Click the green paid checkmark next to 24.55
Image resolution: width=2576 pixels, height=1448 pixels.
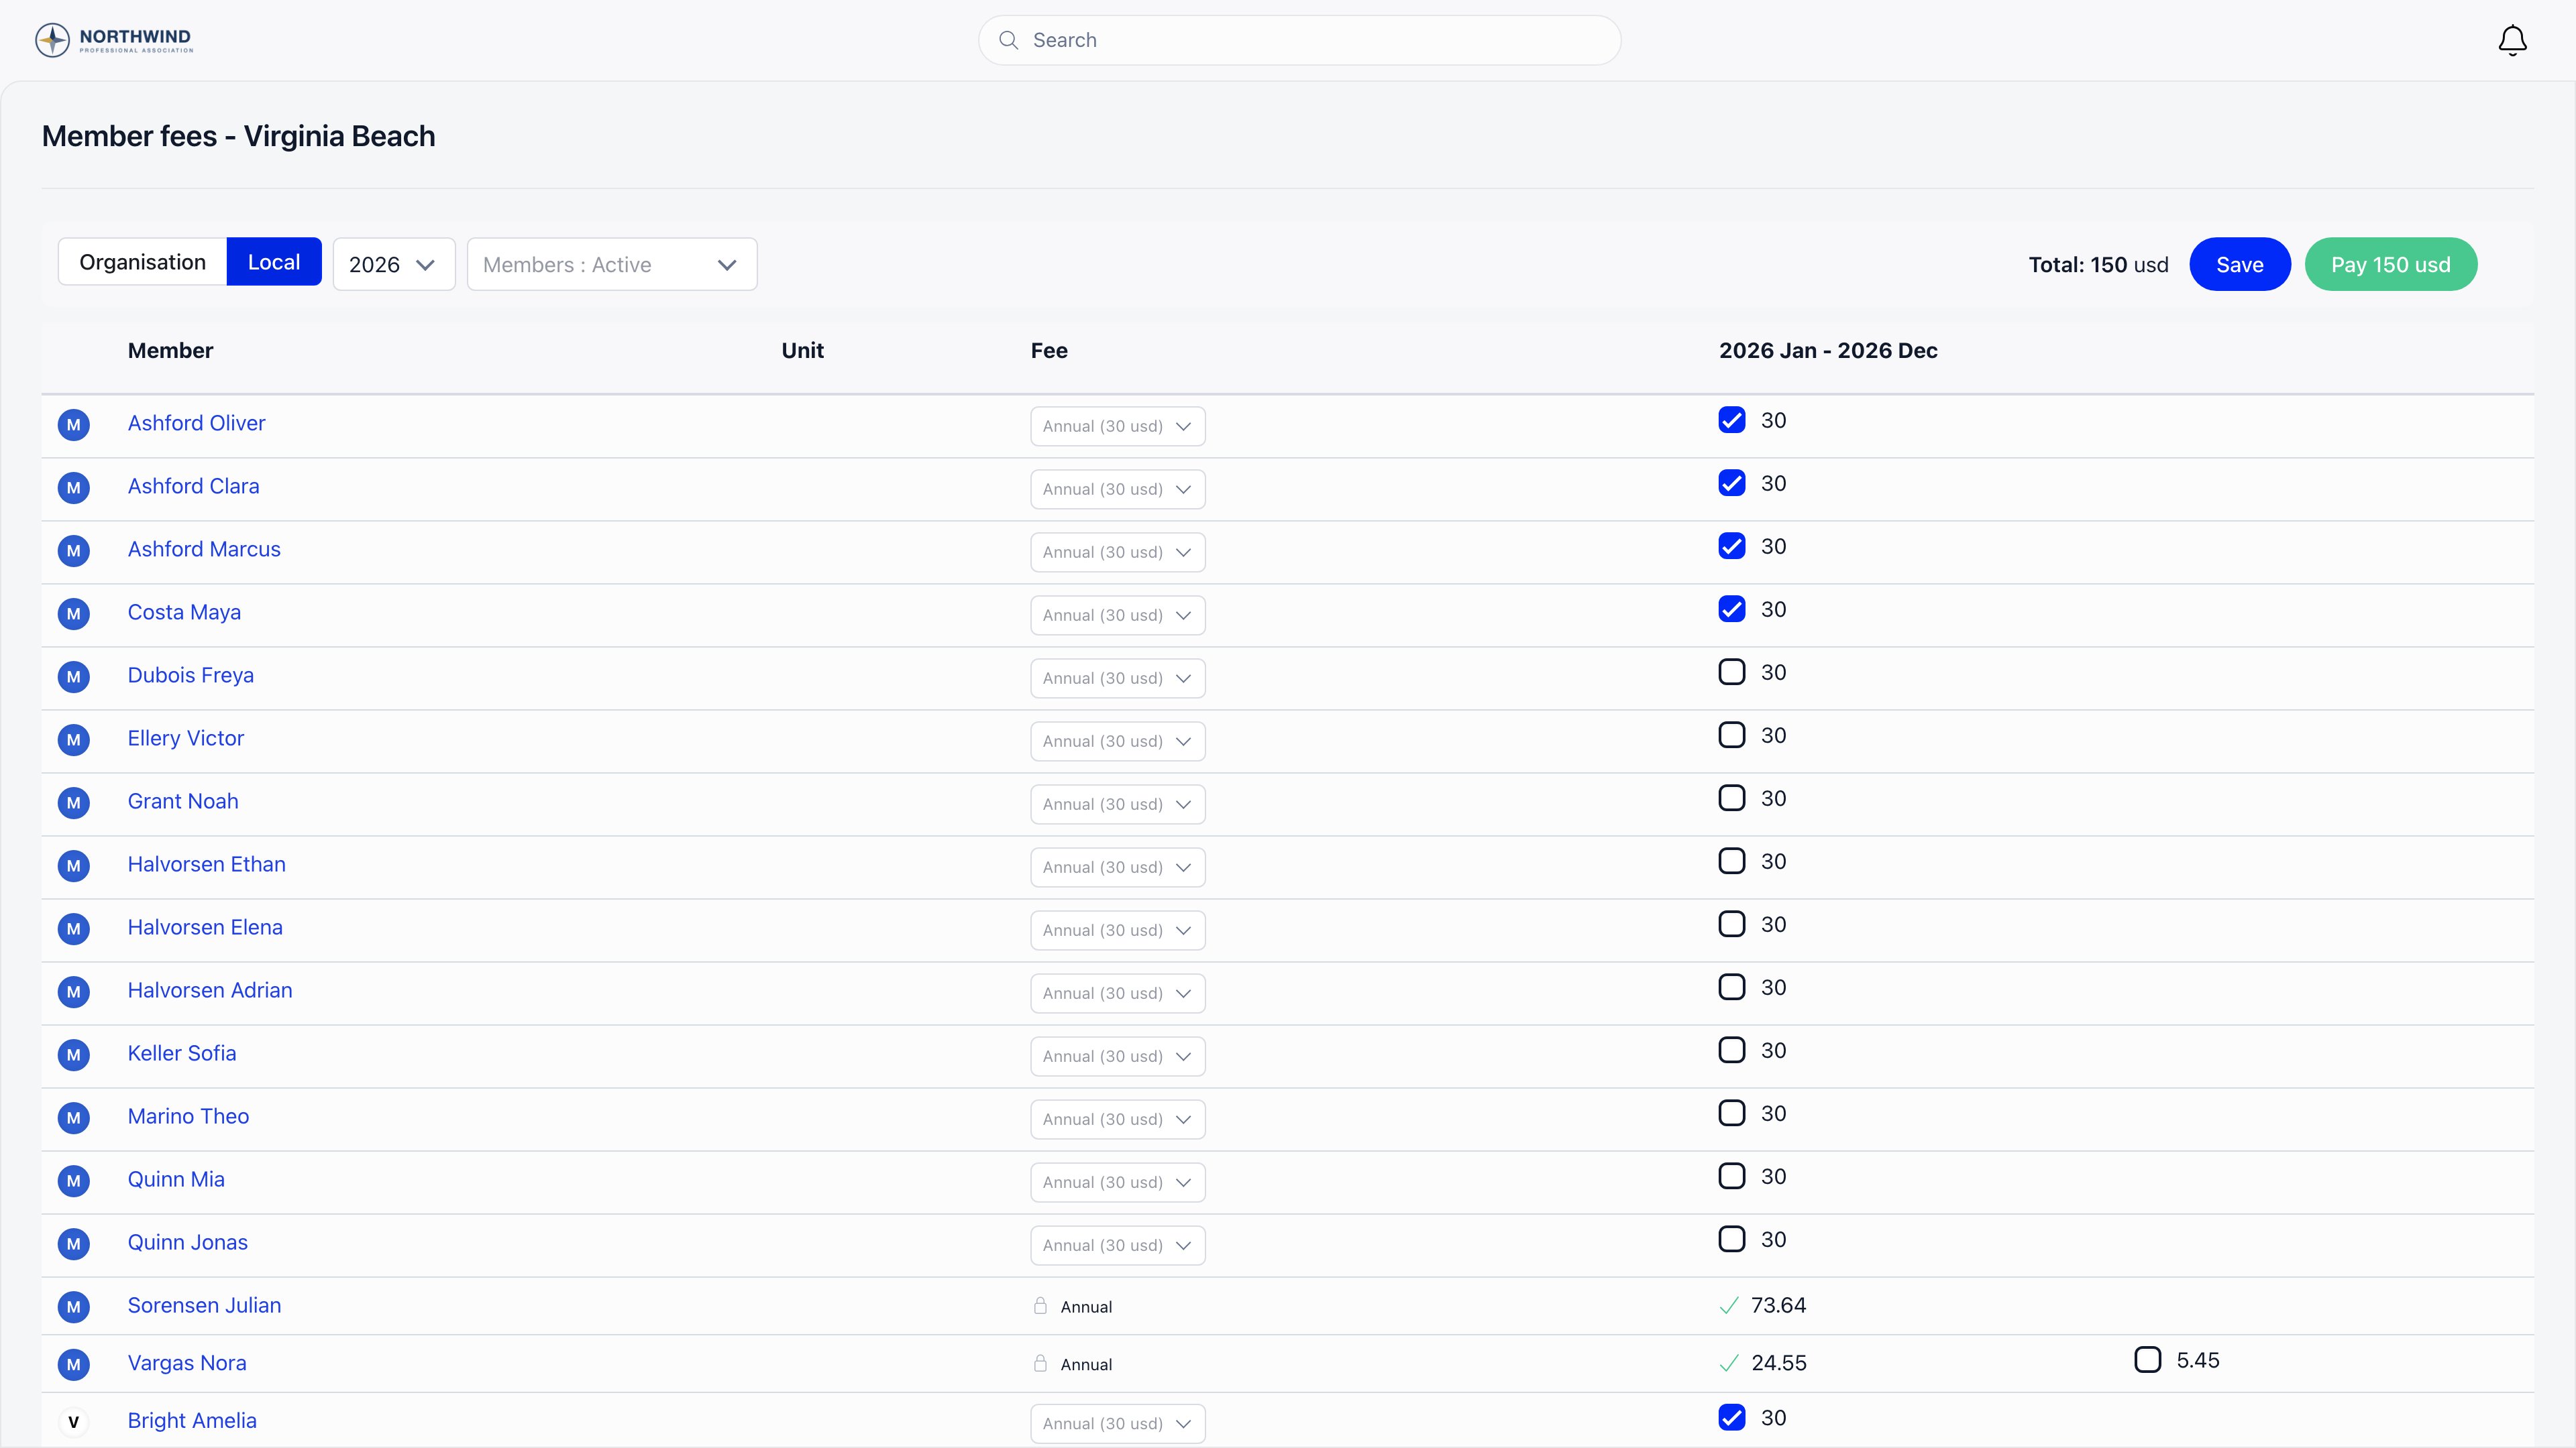(1729, 1363)
